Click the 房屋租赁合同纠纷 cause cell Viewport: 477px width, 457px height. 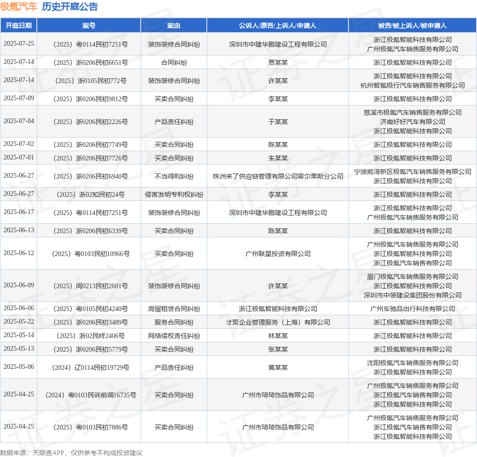(174, 309)
